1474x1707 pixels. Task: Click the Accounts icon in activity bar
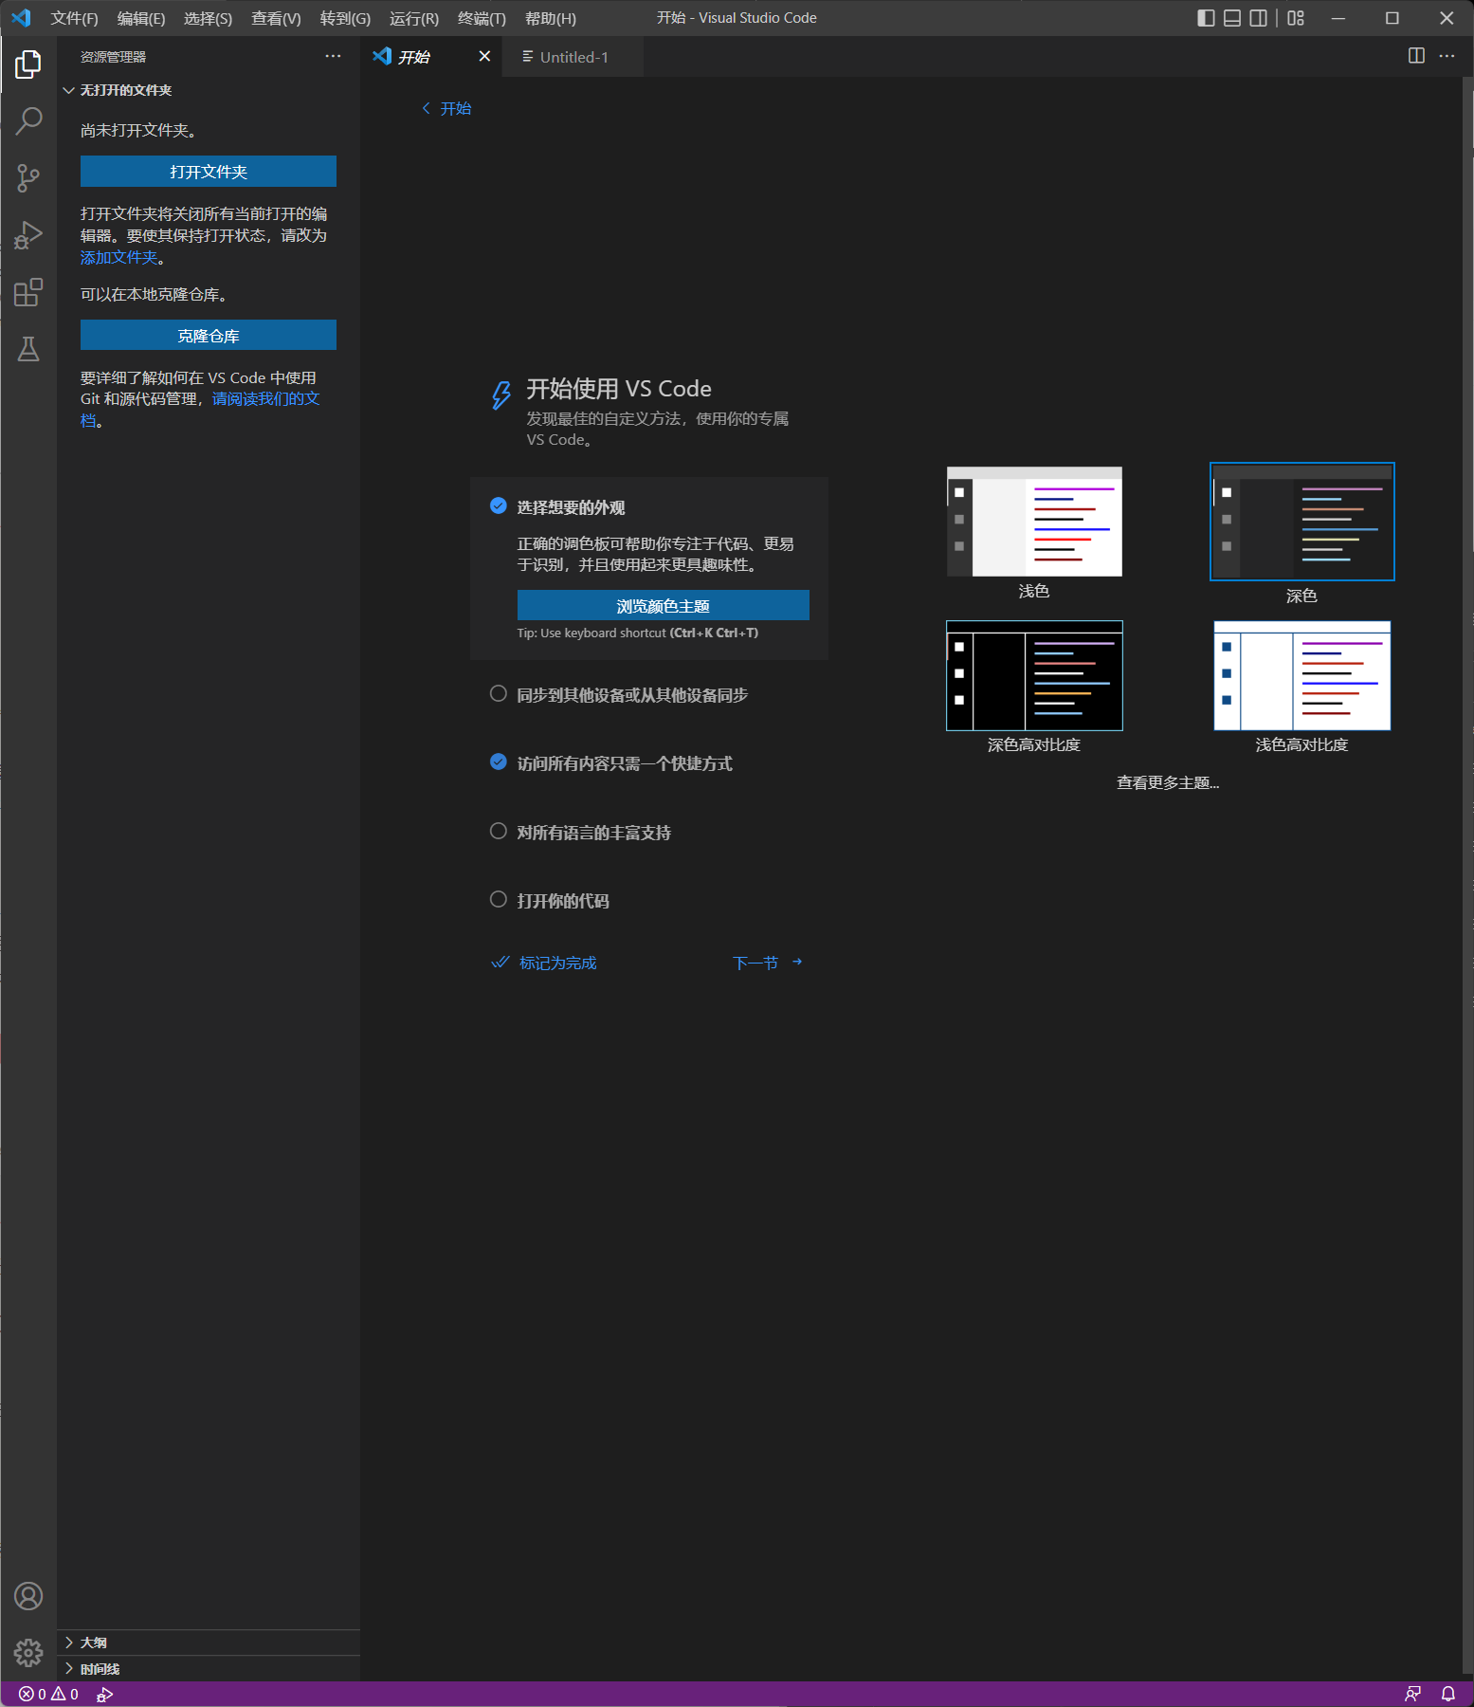pos(28,1596)
